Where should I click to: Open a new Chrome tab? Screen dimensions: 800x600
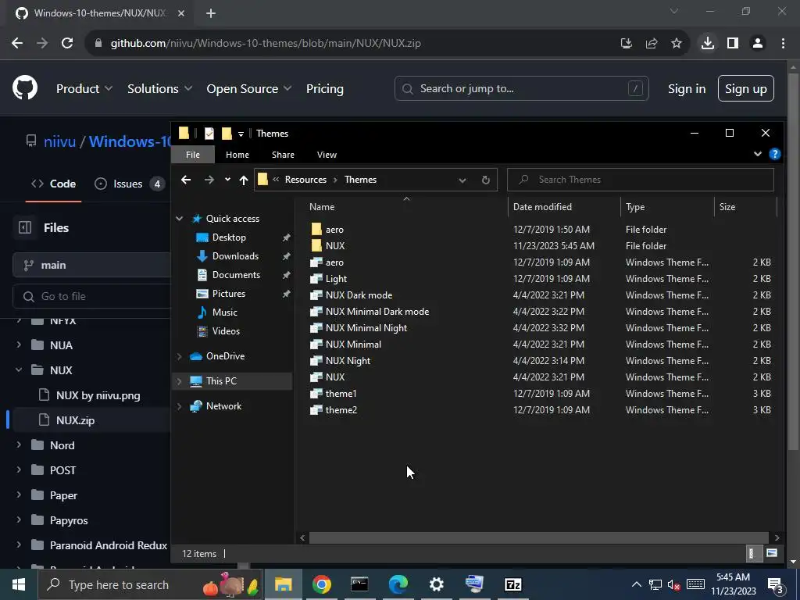click(x=211, y=13)
